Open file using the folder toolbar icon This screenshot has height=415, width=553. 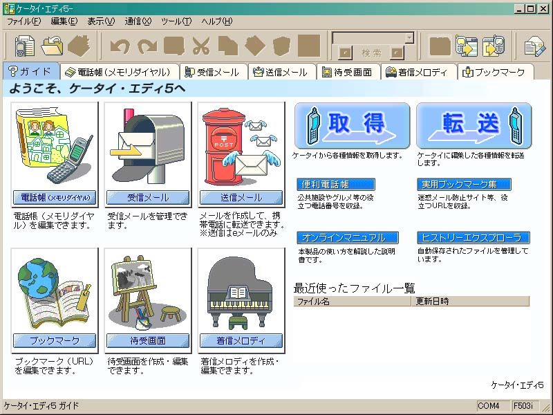pos(52,46)
